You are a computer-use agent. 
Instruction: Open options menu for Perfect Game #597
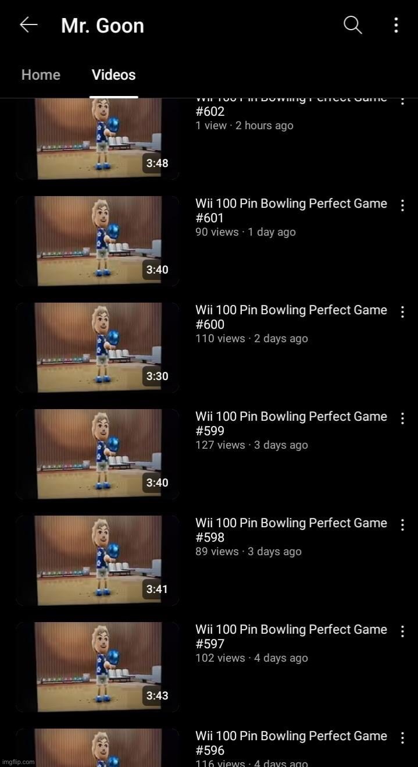coord(402,631)
